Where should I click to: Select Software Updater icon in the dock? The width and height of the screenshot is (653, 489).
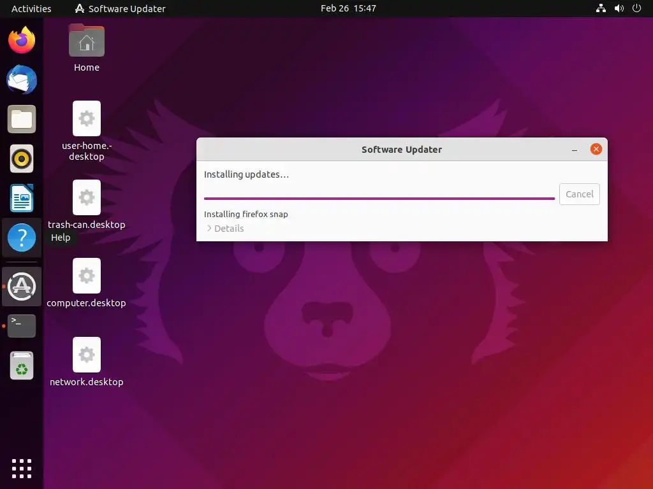[22, 287]
